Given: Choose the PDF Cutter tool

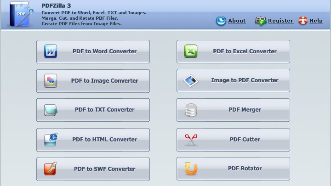Looking at the screenshot, I should pos(233,140).
